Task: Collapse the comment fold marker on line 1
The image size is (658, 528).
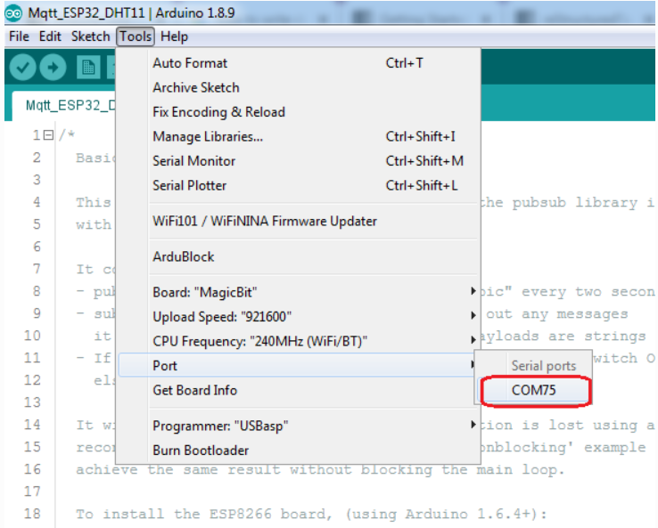Action: point(49,135)
